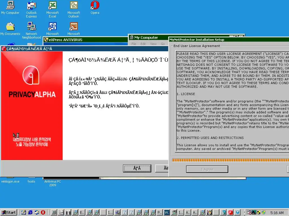The height and width of the screenshot is (216, 289).
Task: Switch to the blue umbrella shield taskbar button
Action: (x=238, y=213)
